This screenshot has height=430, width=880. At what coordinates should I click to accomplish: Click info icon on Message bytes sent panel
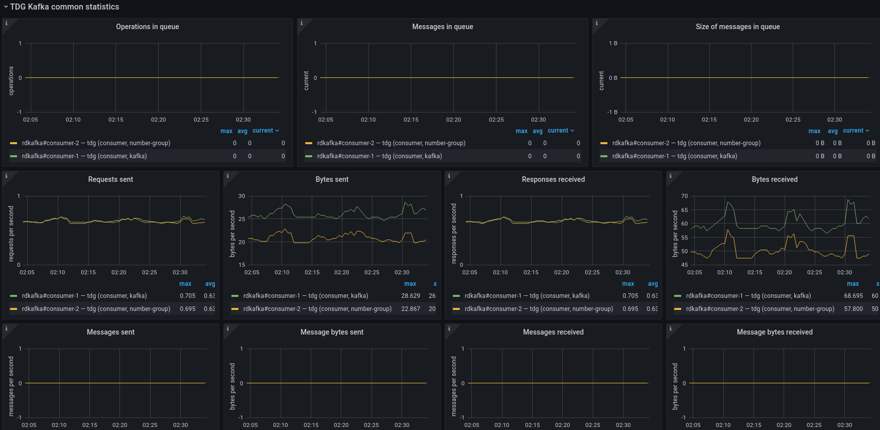click(227, 329)
